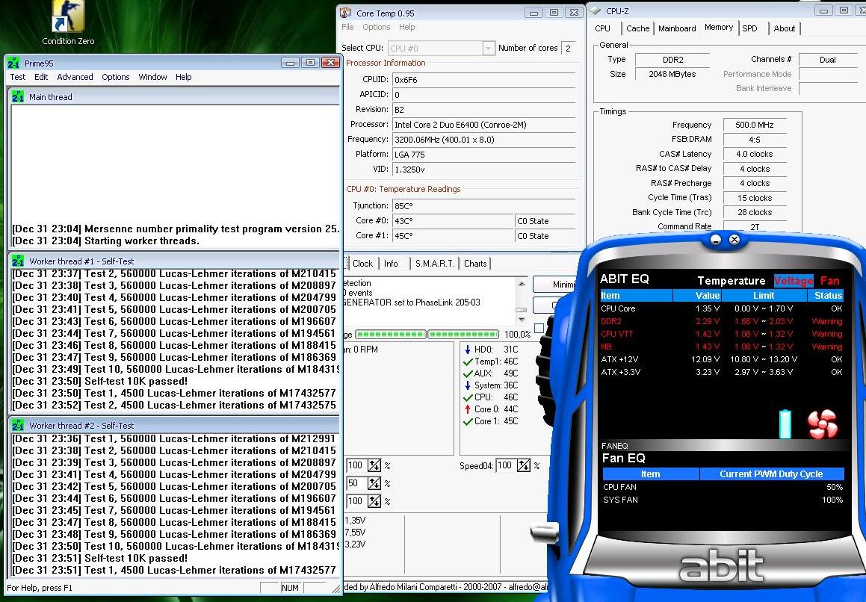
Task: Click Worker thread #2 window icon
Action: pos(18,425)
